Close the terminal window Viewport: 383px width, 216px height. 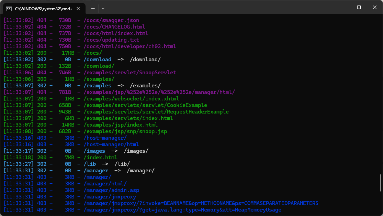coord(375,7)
